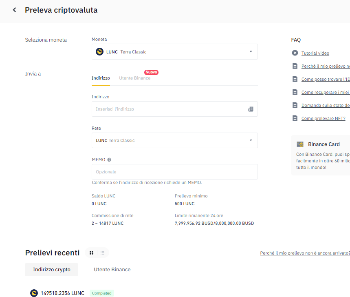Click the Inserisci l'indirizzo input field
Viewport: 350px width, 297px height.
click(x=169, y=109)
